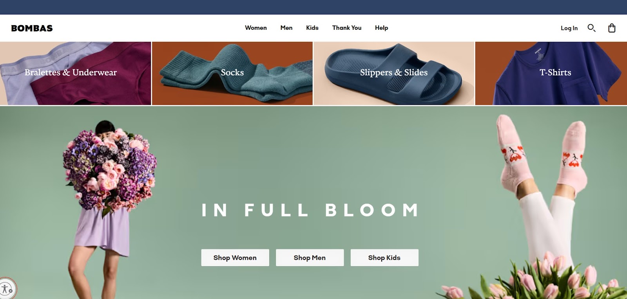
Task: Open the Men menu
Action: pyautogui.click(x=286, y=28)
